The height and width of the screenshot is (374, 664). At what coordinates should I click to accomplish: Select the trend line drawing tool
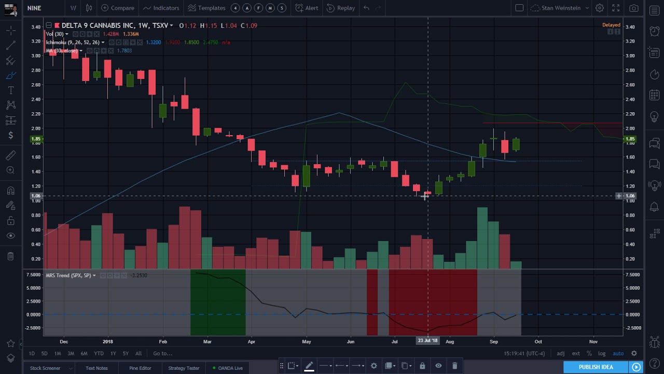10,46
